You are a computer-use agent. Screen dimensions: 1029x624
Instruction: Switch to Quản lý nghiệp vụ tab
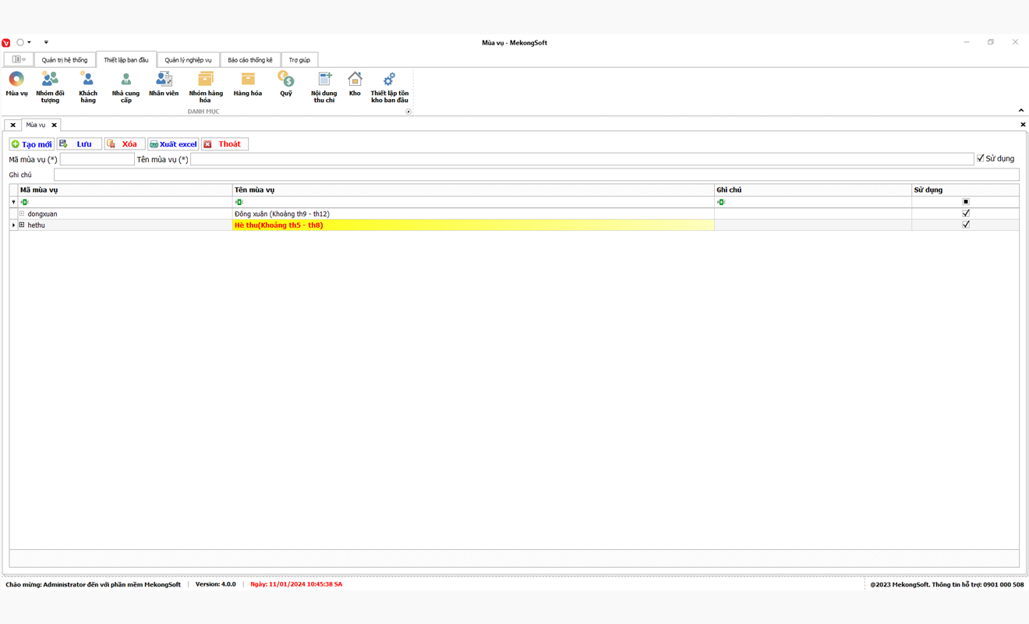(x=188, y=60)
